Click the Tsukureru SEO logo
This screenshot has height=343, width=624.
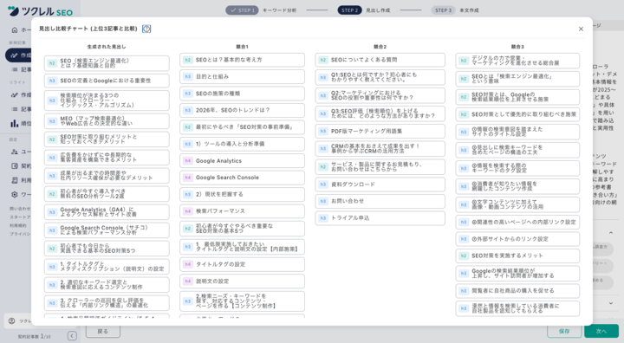click(x=40, y=11)
